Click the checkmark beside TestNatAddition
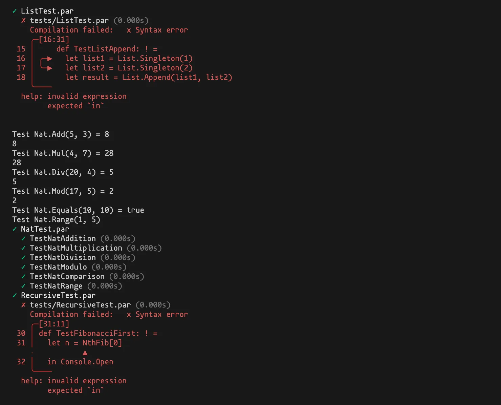501x405 pixels. [23, 239]
